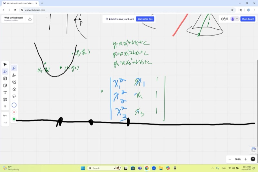
Task: Click the export board upload icon
Action: tap(30, 19)
